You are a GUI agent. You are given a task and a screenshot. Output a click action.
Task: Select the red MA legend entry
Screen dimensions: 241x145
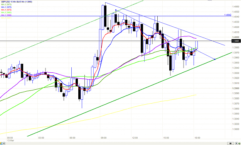(6, 10)
